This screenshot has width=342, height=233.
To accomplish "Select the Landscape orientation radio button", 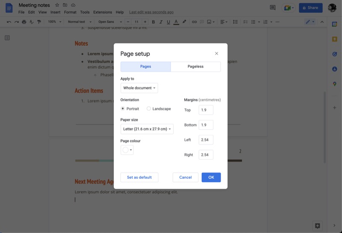I will coord(149,109).
